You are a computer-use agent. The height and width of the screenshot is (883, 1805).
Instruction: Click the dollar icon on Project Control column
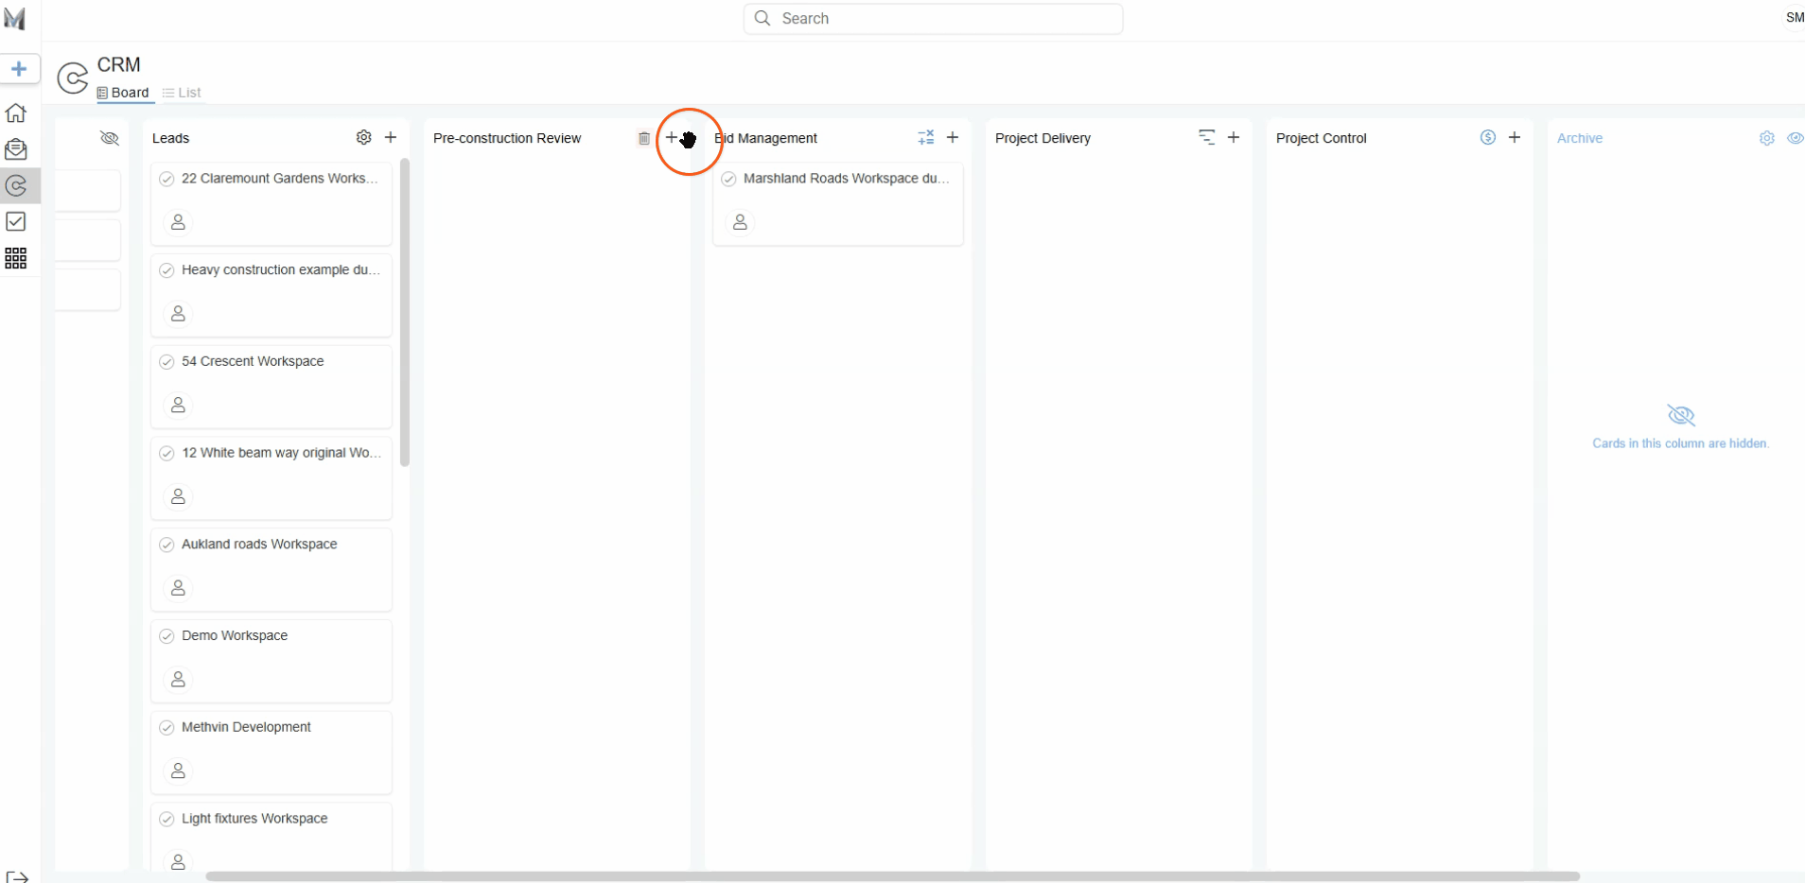click(x=1487, y=137)
